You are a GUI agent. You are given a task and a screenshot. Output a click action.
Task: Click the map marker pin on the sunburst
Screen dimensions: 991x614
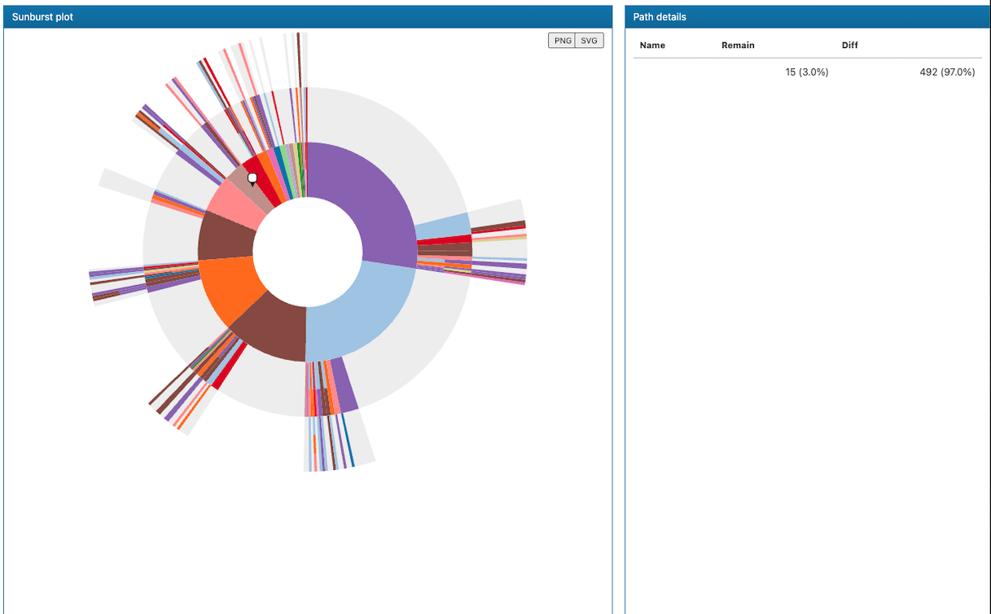[x=252, y=178]
